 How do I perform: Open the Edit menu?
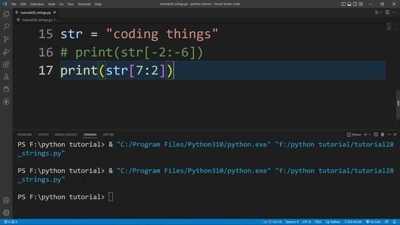23,4
